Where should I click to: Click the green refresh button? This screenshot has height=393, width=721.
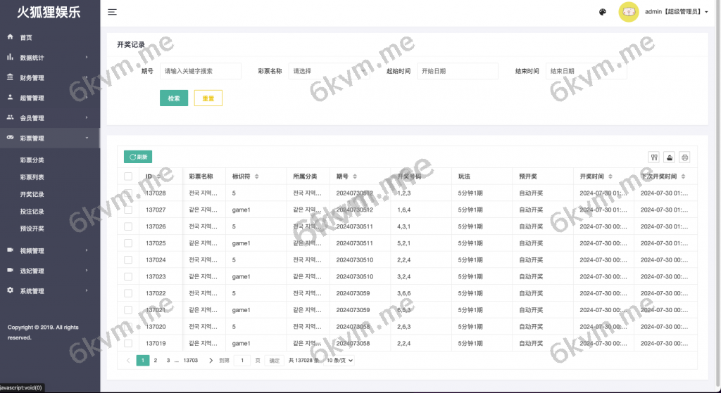pyautogui.click(x=138, y=157)
